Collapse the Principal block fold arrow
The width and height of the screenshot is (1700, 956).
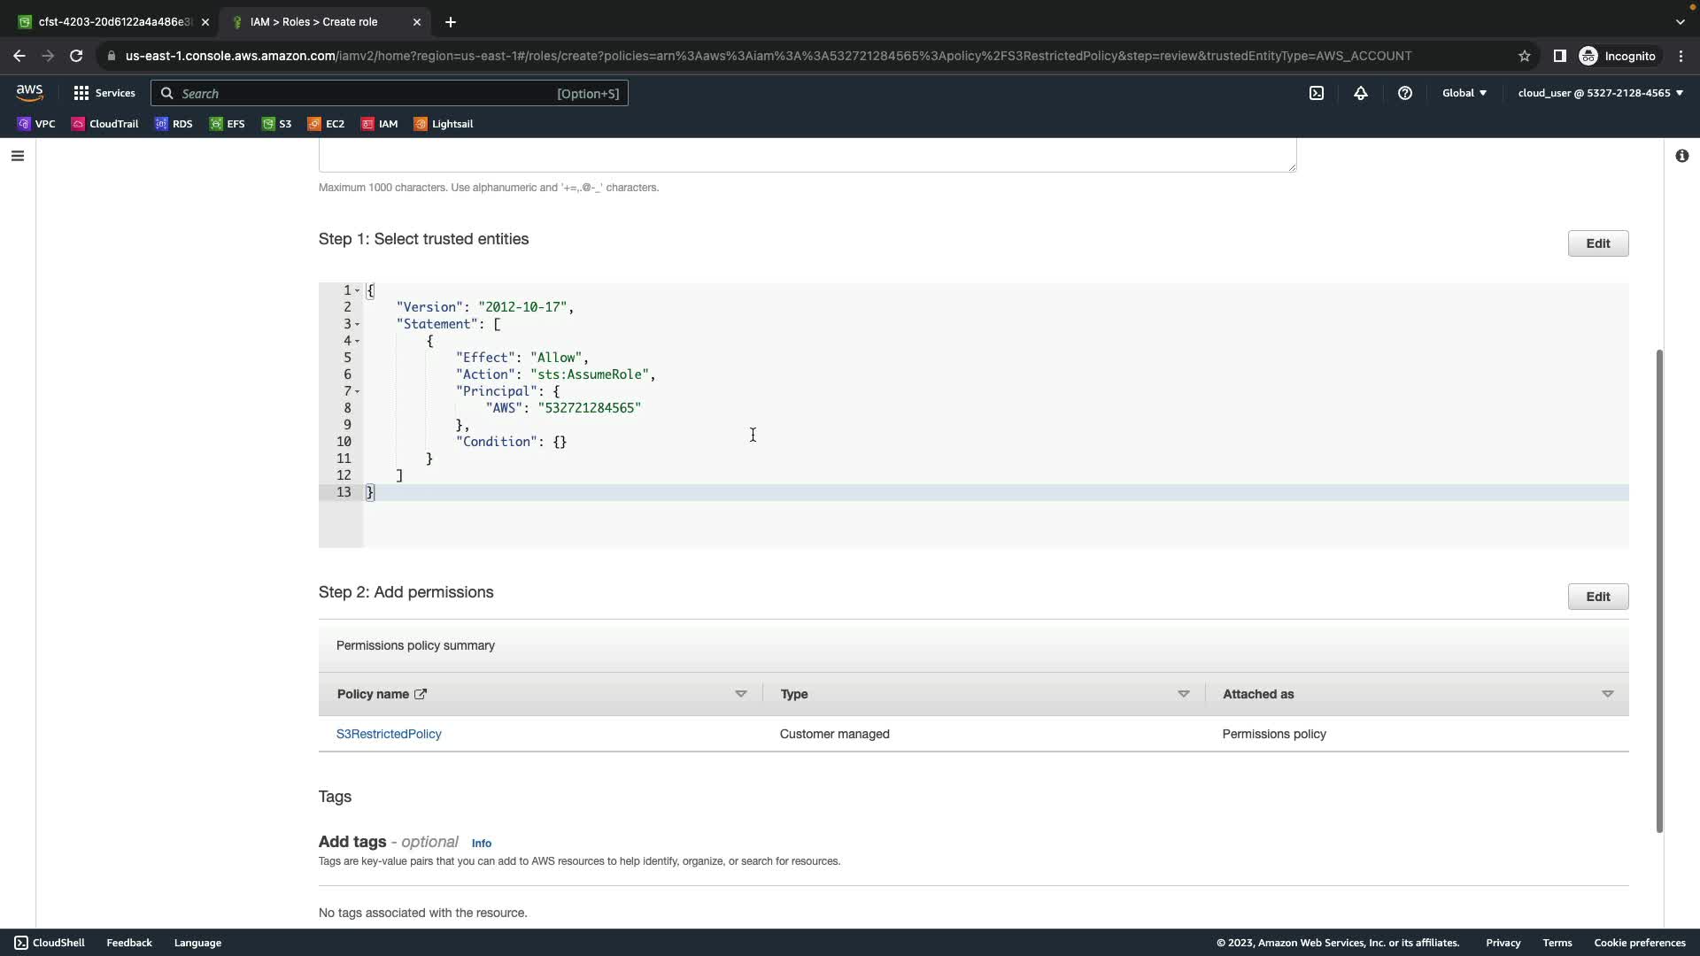(358, 392)
